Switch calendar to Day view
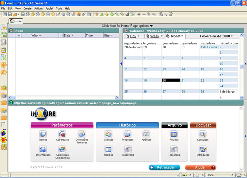The width and height of the screenshot is (247, 178). click(x=134, y=36)
